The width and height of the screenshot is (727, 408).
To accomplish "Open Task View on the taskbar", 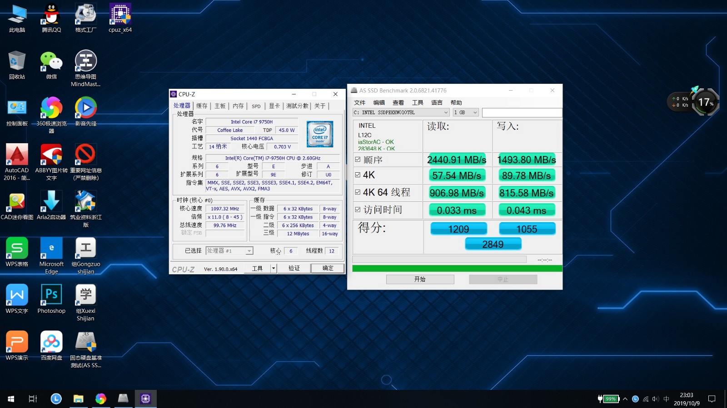I will tap(33, 399).
